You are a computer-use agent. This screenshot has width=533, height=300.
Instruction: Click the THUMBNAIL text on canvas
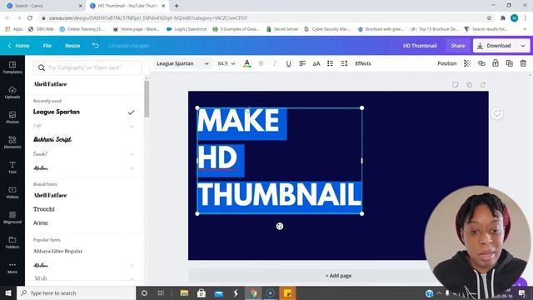click(279, 194)
